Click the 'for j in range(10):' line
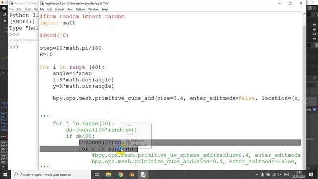The width and height of the screenshot is (318, 179). click(83, 124)
